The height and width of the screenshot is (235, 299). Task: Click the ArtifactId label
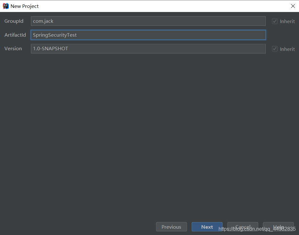coord(15,35)
